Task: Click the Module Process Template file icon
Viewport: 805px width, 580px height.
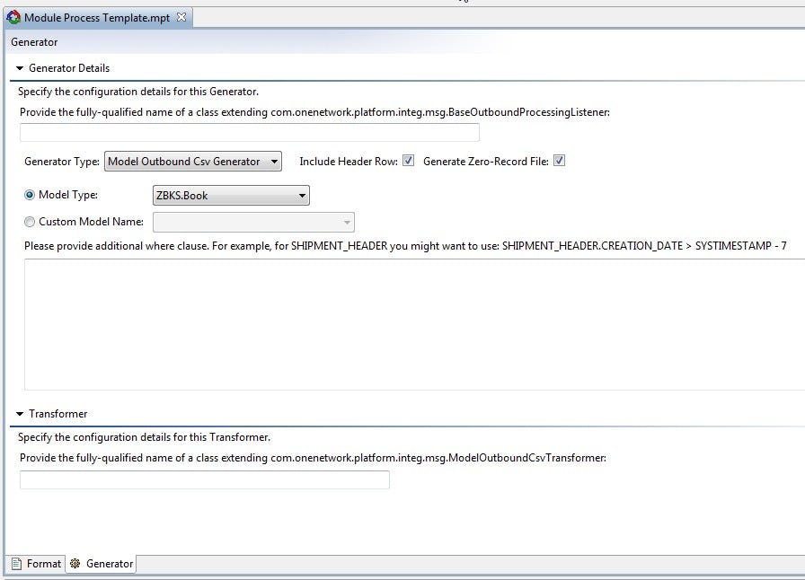Action: [x=13, y=17]
